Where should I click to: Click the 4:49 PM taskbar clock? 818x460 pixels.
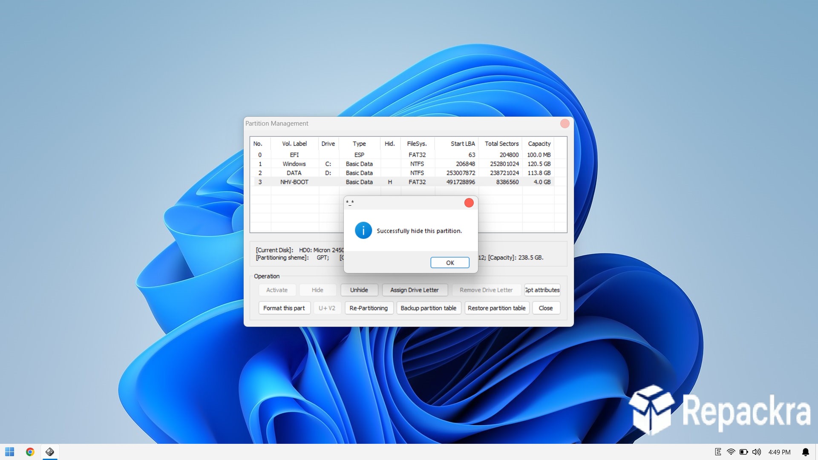tap(779, 452)
